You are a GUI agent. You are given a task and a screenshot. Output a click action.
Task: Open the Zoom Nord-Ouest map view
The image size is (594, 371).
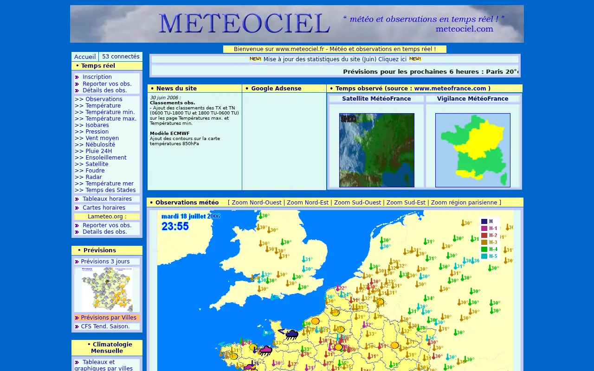(x=257, y=203)
